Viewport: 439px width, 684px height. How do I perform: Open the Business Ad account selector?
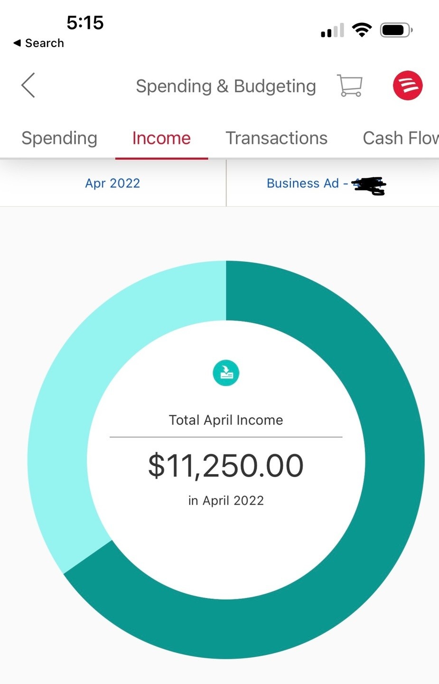(x=326, y=184)
